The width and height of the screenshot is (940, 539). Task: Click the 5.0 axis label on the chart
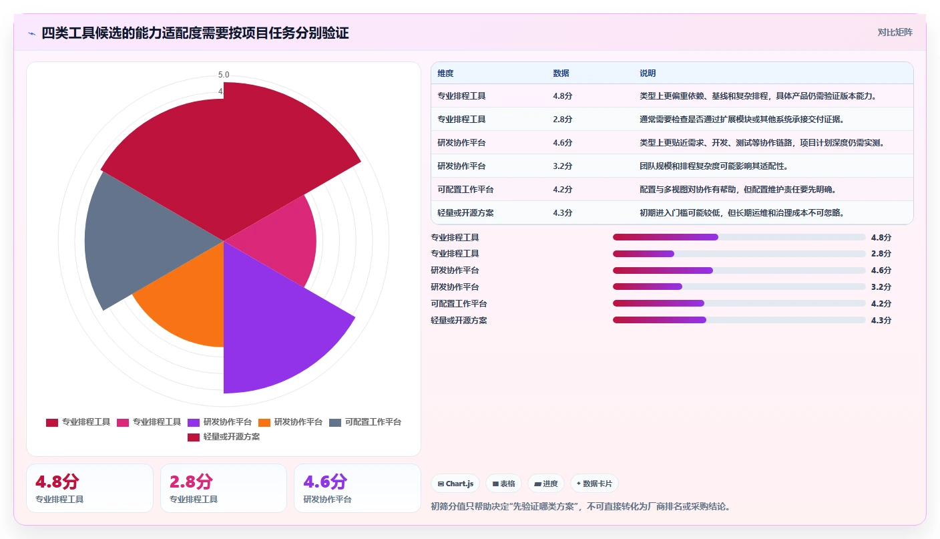pyautogui.click(x=224, y=75)
